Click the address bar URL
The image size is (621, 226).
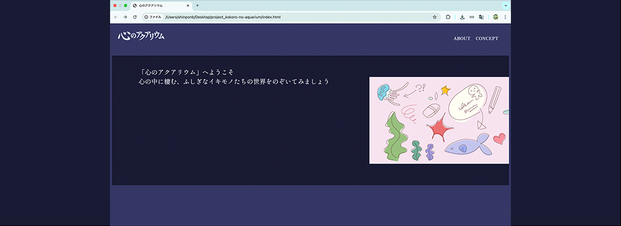(x=222, y=17)
